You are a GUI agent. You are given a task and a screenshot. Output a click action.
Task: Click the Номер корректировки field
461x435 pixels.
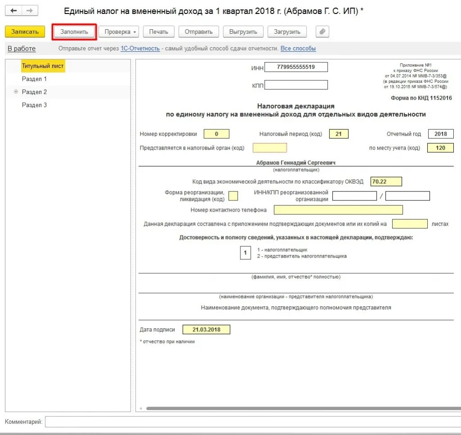[217, 134]
